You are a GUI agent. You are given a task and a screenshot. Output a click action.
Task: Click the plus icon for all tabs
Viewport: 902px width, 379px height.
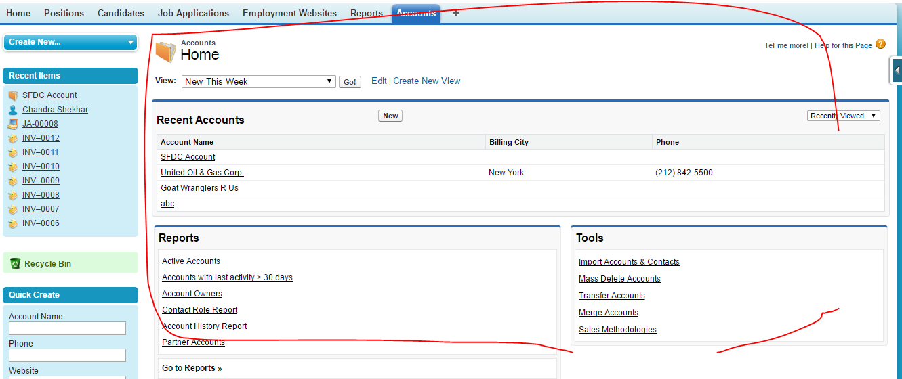(x=455, y=13)
